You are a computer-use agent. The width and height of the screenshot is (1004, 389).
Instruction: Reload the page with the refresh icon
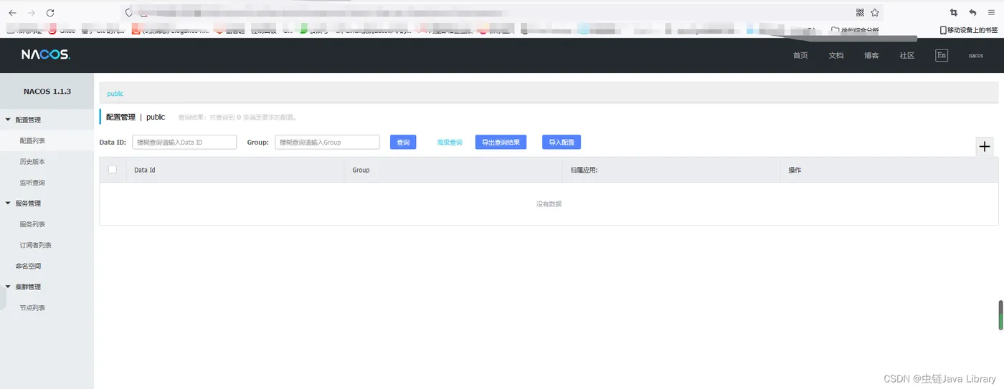pos(49,13)
